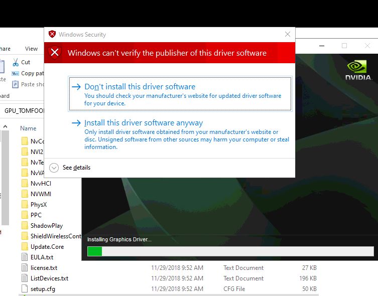Expand See details chevron button
The height and width of the screenshot is (296, 378).
(54, 168)
